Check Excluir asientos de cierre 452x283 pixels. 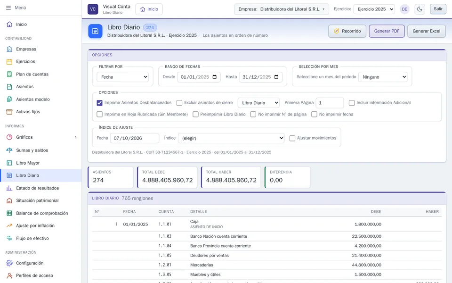pos(179,103)
